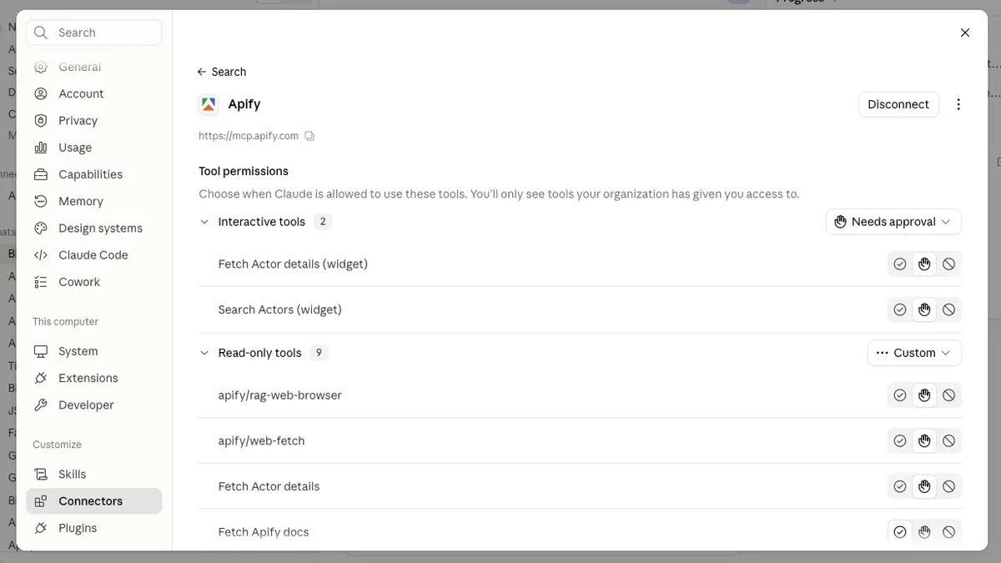
Task: Click the Capabilities briefcase icon
Action: click(41, 174)
